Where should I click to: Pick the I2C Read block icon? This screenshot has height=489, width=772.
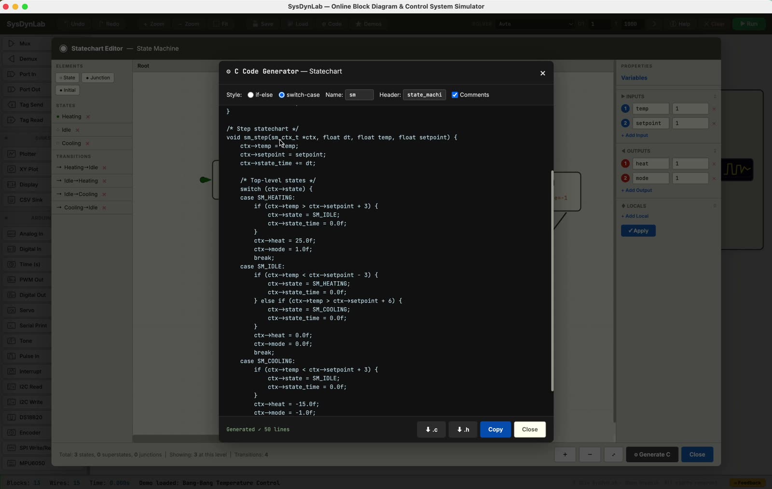(x=11, y=387)
